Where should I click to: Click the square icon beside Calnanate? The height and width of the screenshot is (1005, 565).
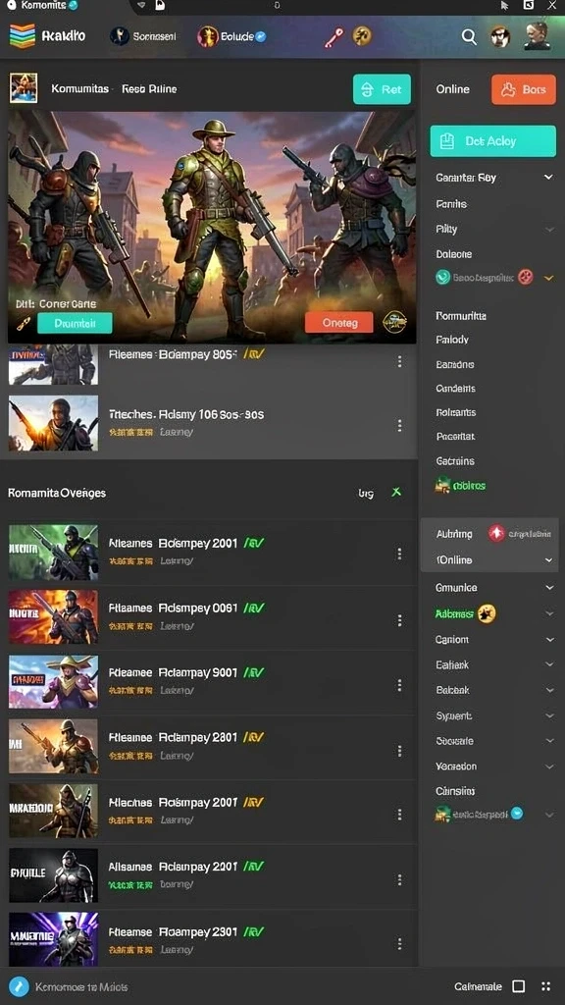tap(519, 986)
